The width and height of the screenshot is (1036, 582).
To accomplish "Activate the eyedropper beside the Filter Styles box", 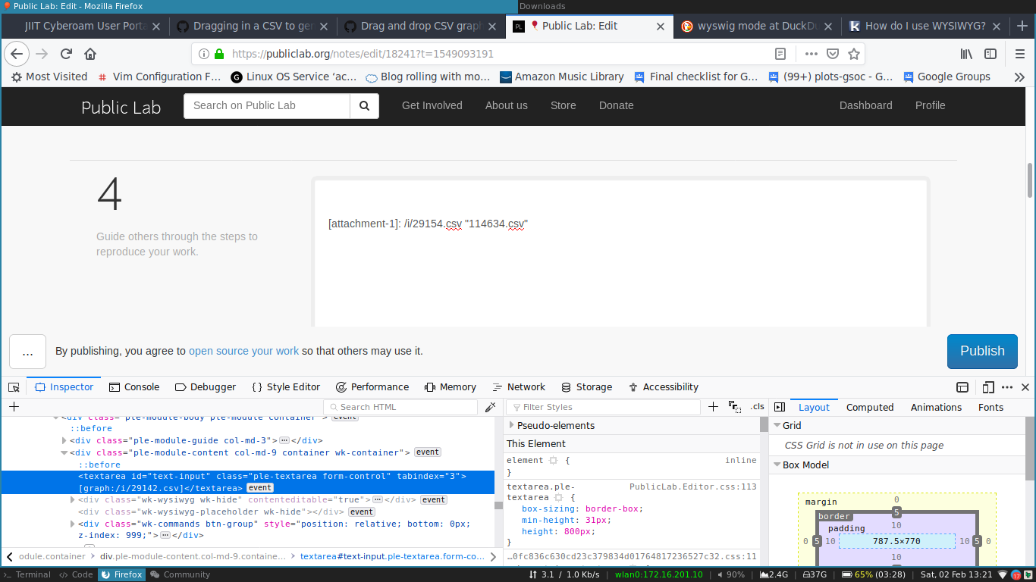I will pos(490,407).
